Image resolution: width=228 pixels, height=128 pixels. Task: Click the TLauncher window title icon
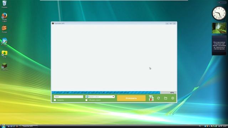tap(53, 23)
